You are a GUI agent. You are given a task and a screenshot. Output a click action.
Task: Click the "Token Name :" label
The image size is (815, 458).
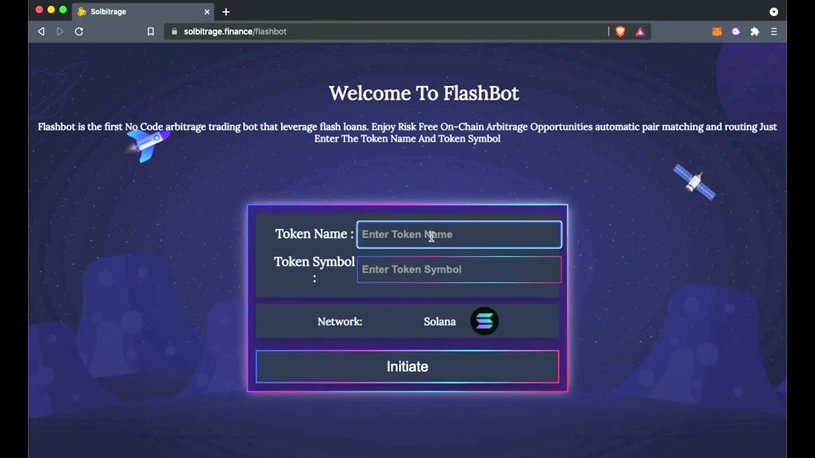(x=315, y=234)
